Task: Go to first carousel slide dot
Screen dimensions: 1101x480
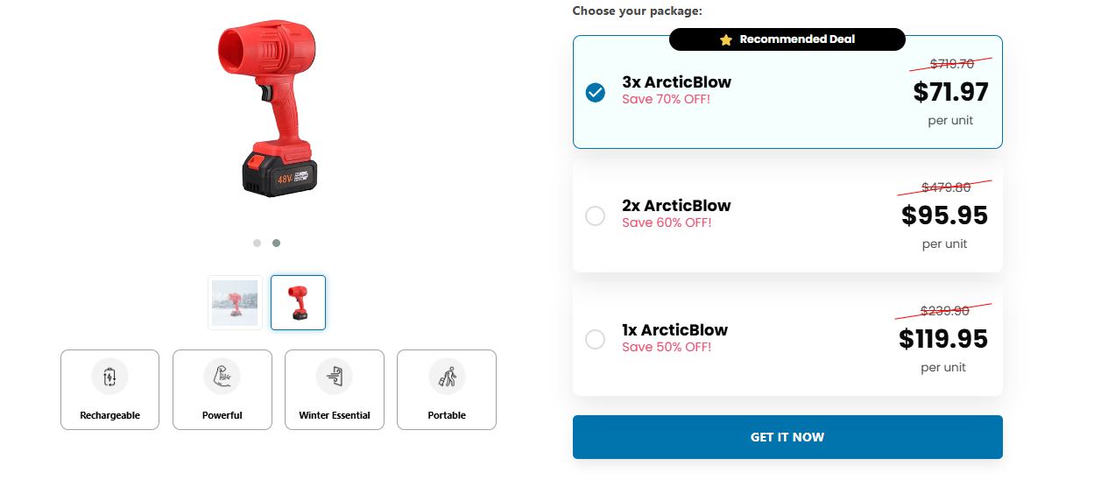Action: tap(257, 244)
